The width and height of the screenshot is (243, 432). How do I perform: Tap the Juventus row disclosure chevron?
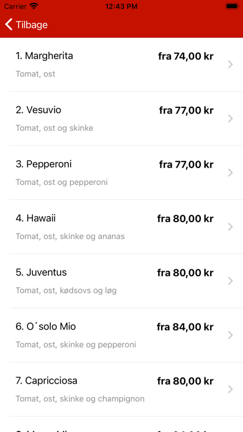(231, 281)
